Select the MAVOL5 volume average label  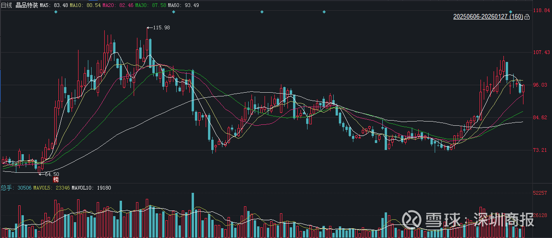click(52, 188)
